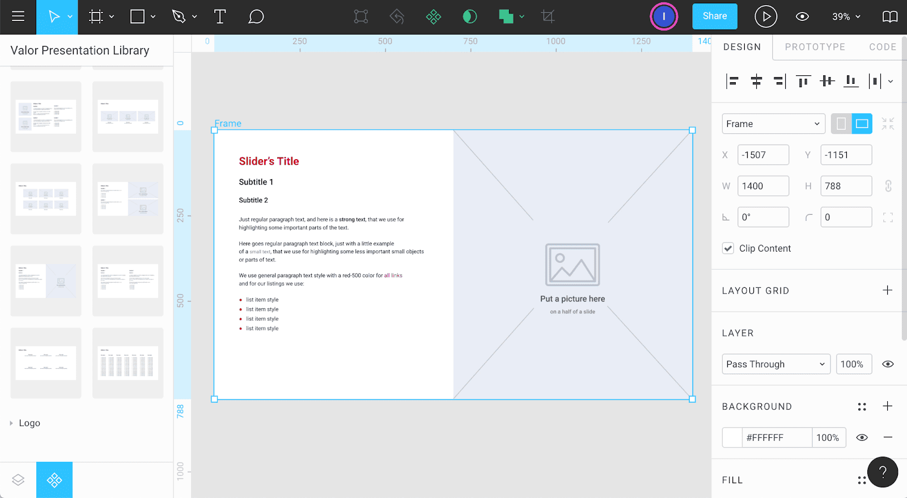Click the width input field showing 1400
Image resolution: width=907 pixels, height=498 pixels.
pos(762,186)
